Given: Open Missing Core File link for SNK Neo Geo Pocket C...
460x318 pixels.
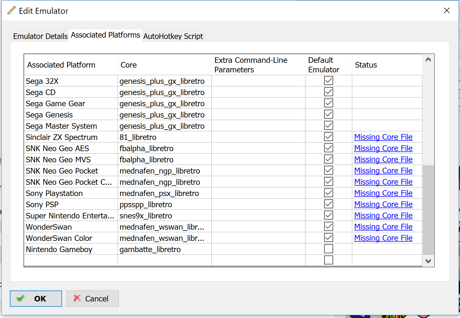Looking at the screenshot, I should click(x=383, y=182).
